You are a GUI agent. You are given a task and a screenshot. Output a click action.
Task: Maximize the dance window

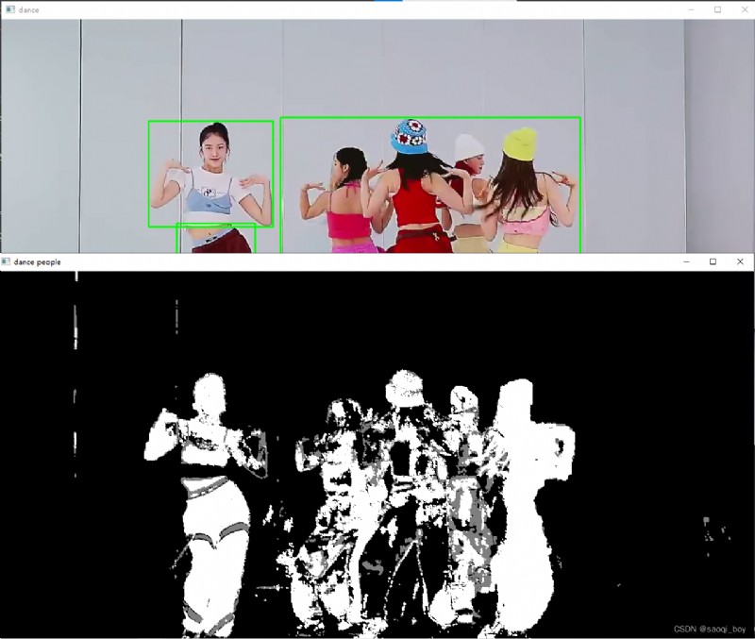[x=717, y=9]
